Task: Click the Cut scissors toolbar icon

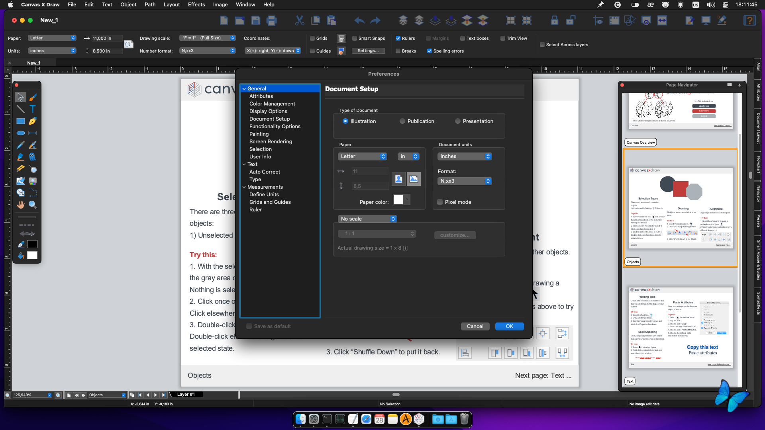Action: pos(299,20)
